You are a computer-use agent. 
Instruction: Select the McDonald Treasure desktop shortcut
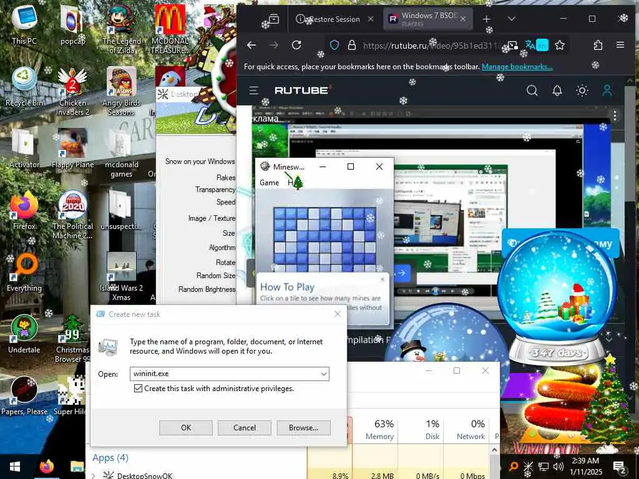[170, 29]
